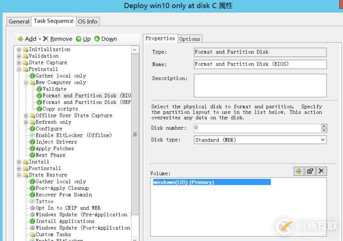343x241 pixels.
Task: Collapse the New Computer only group
Action: click(x=26, y=82)
